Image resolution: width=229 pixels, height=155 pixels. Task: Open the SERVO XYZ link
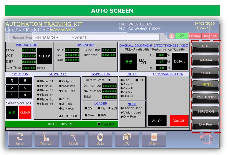coord(58,74)
